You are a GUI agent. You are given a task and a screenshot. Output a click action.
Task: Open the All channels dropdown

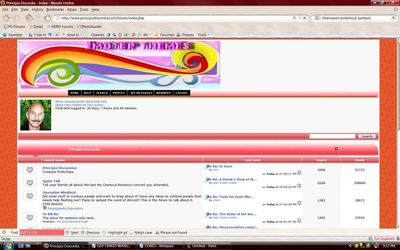(147, 35)
